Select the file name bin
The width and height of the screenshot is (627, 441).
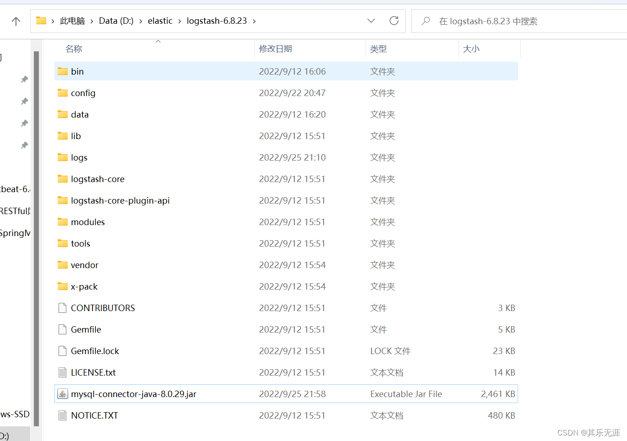[x=77, y=71]
